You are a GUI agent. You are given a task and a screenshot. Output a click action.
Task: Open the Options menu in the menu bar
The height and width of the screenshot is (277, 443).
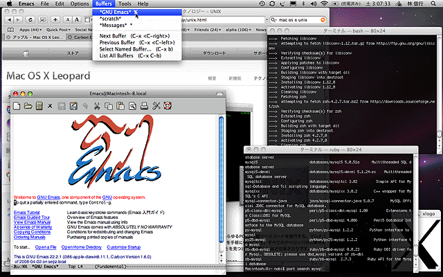[80, 3]
